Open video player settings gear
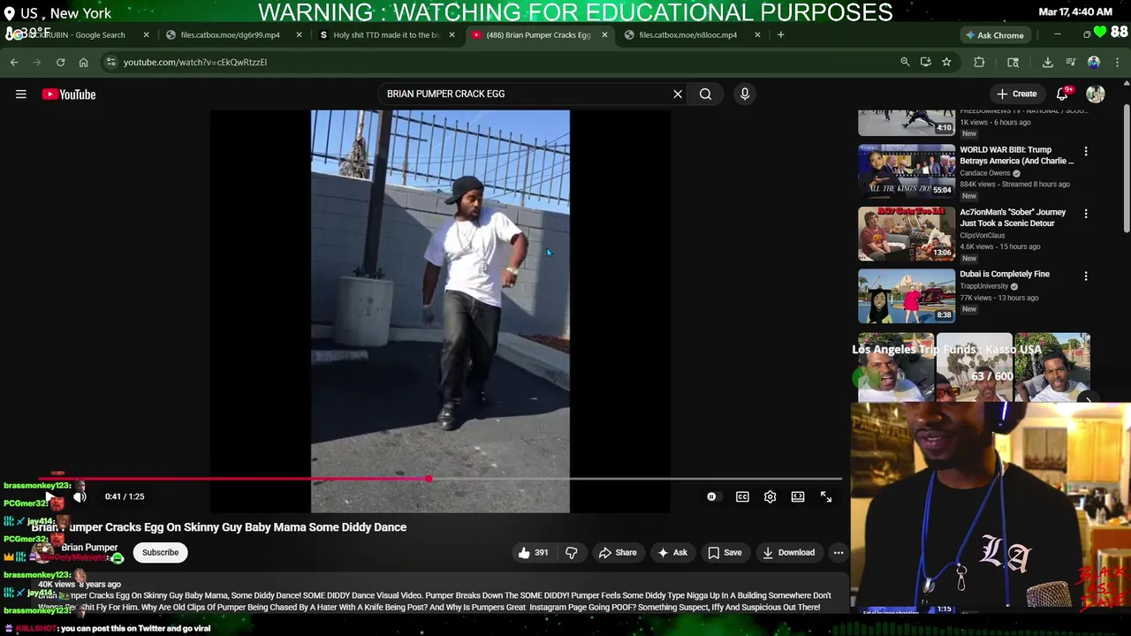Image resolution: width=1131 pixels, height=636 pixels. [770, 496]
